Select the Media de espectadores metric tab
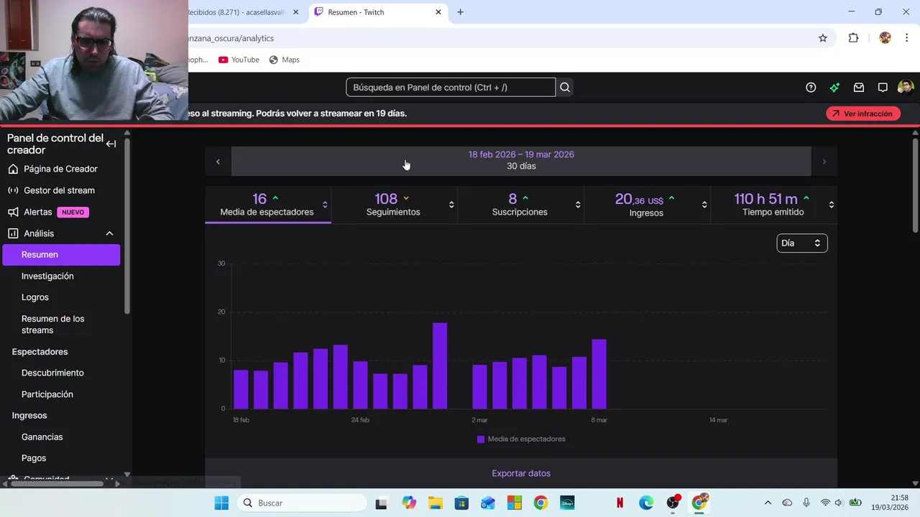This screenshot has width=920, height=517. tap(267, 205)
